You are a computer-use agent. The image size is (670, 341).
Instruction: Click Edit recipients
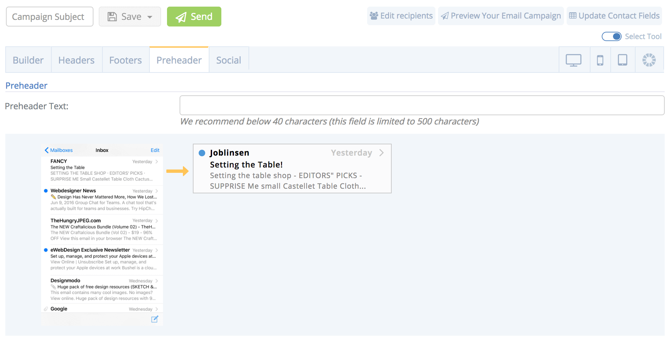point(401,16)
